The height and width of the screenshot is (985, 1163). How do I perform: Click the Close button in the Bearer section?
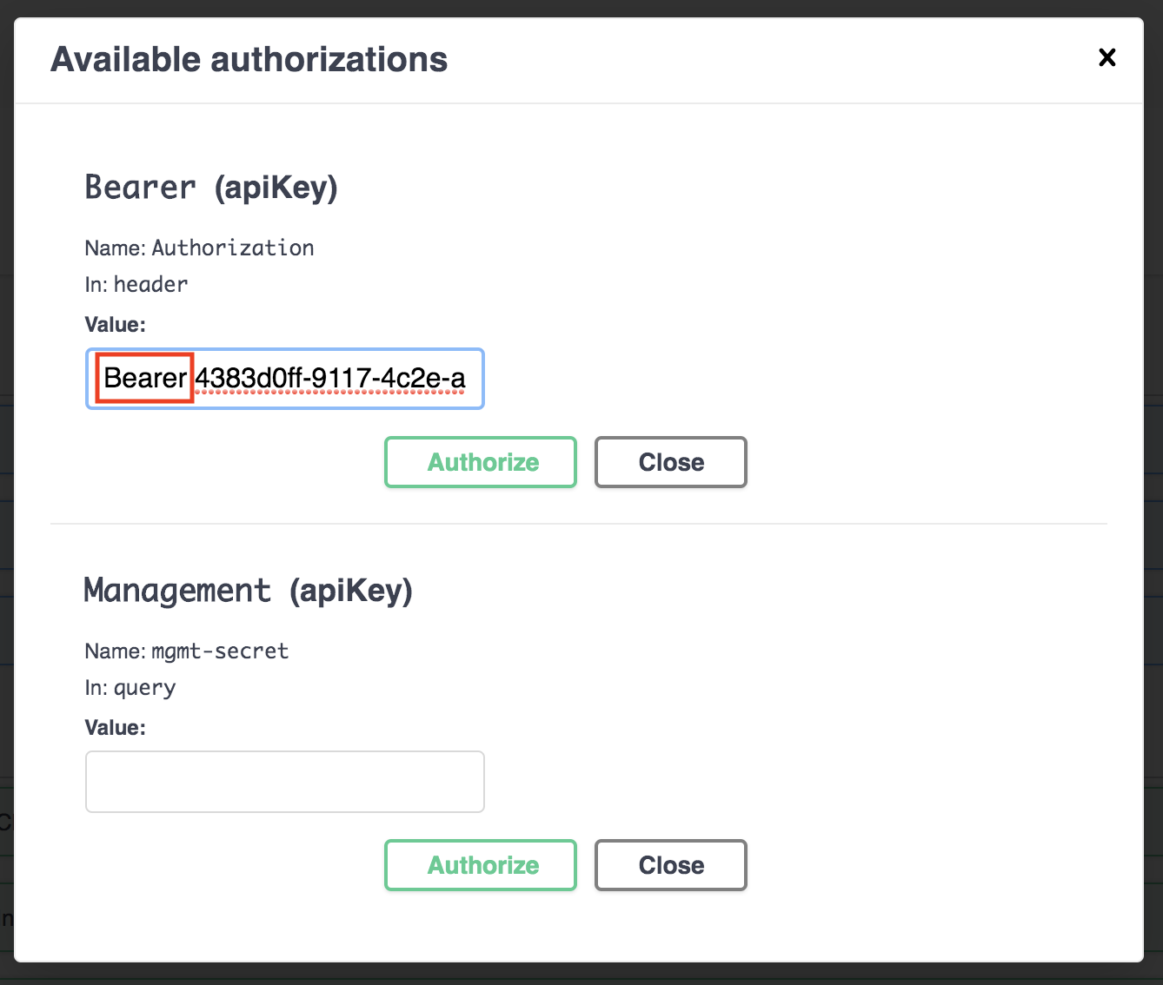pyautogui.click(x=670, y=462)
